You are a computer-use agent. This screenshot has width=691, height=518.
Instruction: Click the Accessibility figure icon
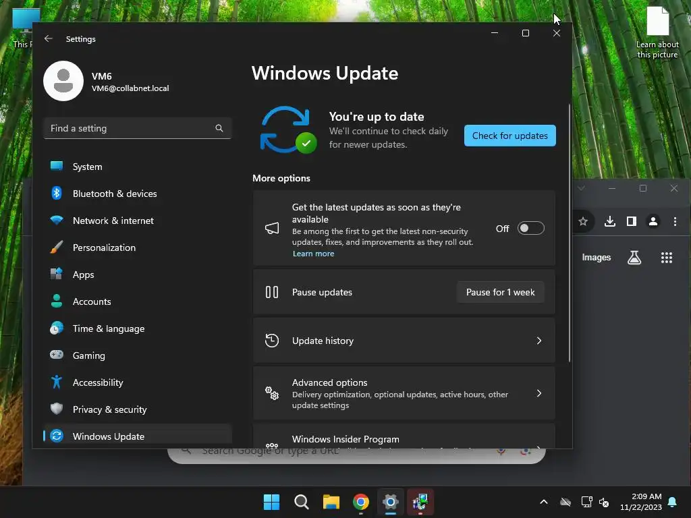[57, 382]
